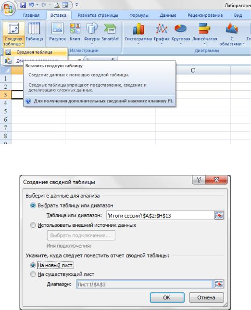
Task: Insert a chart С областями
Action: click(x=232, y=34)
